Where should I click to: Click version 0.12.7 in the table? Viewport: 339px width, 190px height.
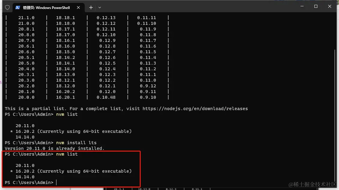[107, 52]
